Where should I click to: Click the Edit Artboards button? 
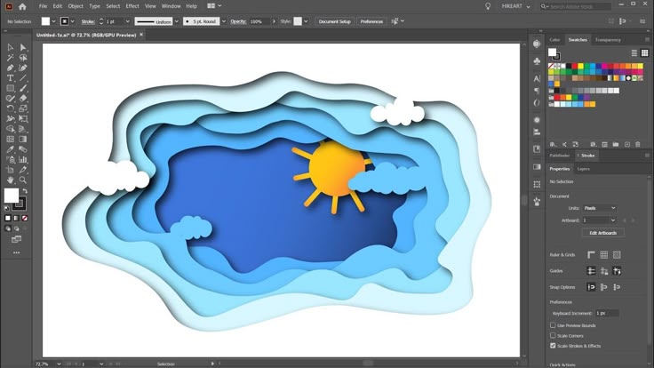point(602,233)
